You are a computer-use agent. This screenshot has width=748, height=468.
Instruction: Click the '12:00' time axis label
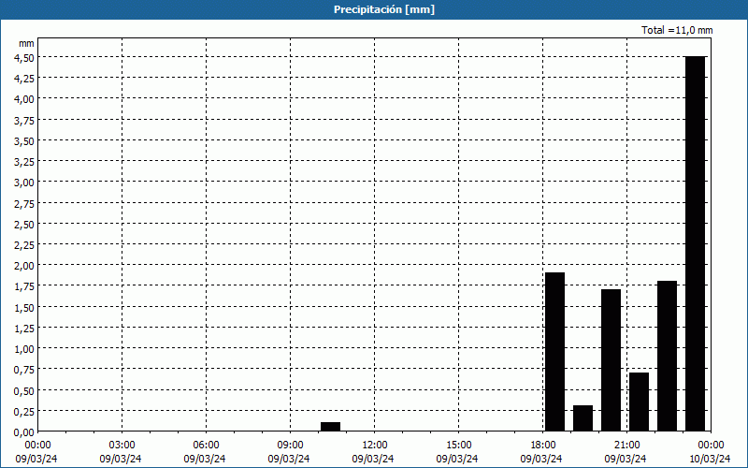tap(375, 446)
